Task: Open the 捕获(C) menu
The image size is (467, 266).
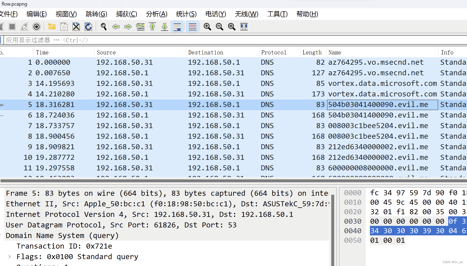Action: point(126,14)
